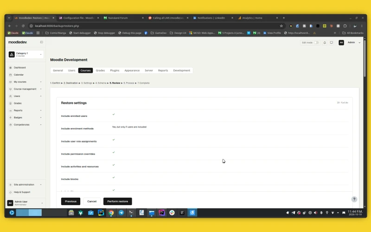Screen dimensions: 371x232
Task: Switch to General admin tab
Action: click(58, 71)
